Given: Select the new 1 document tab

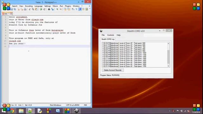Looking at the screenshot, I should pyautogui.click(x=7, y=14).
